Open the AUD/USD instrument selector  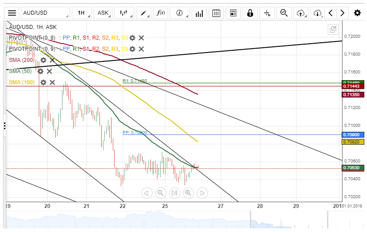coord(45,13)
